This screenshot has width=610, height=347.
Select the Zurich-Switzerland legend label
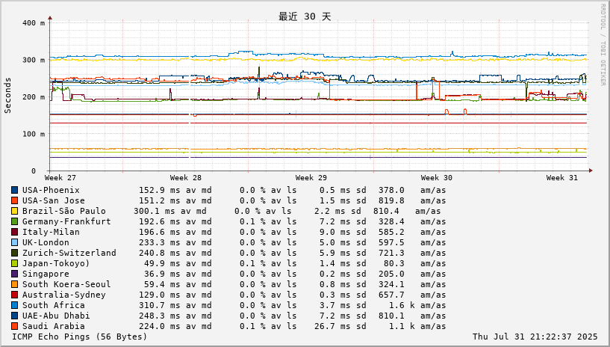point(69,253)
